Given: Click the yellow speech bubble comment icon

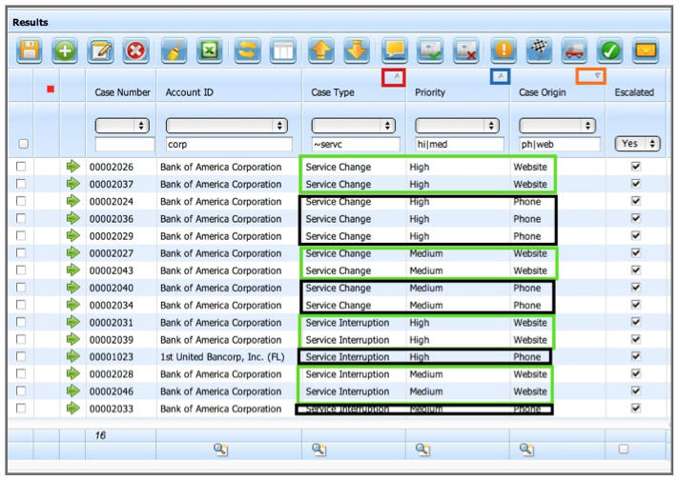Looking at the screenshot, I should 395,50.
